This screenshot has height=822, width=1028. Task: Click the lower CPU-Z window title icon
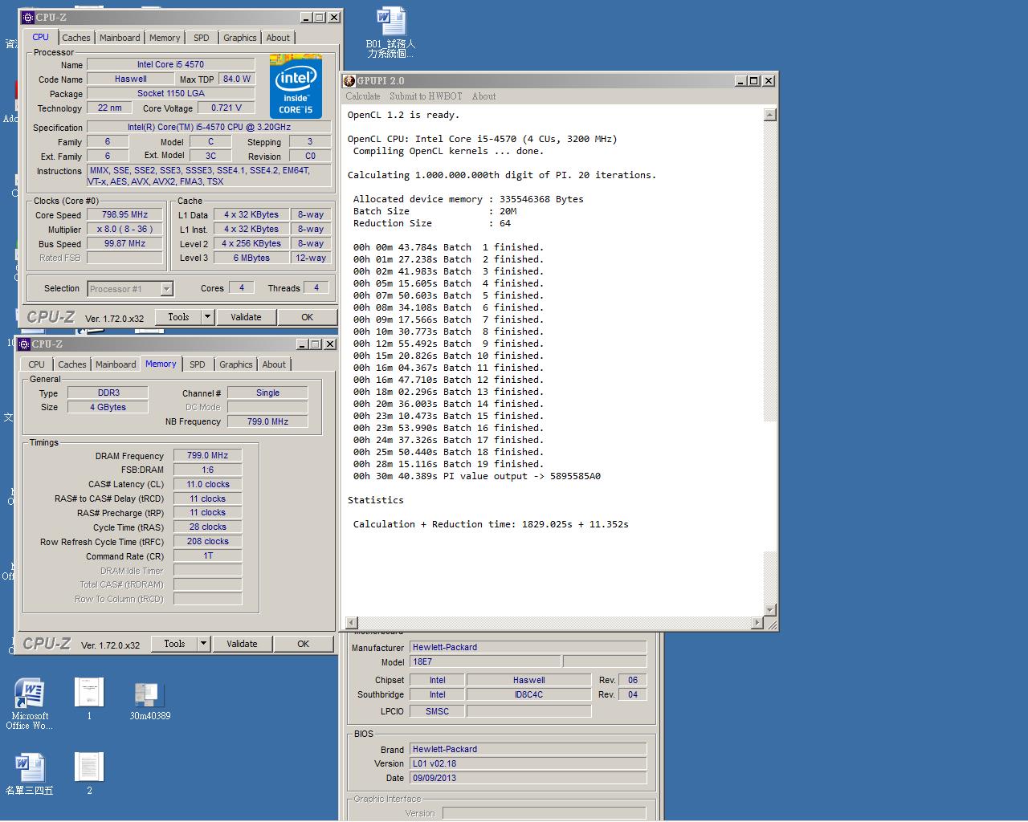24,344
